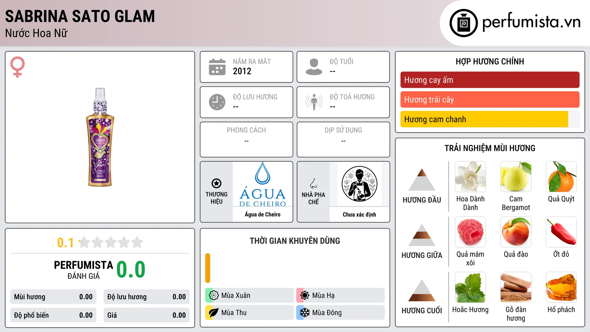Select the Hương cay ấm accord bar
This screenshot has width=590, height=332.
(x=490, y=80)
